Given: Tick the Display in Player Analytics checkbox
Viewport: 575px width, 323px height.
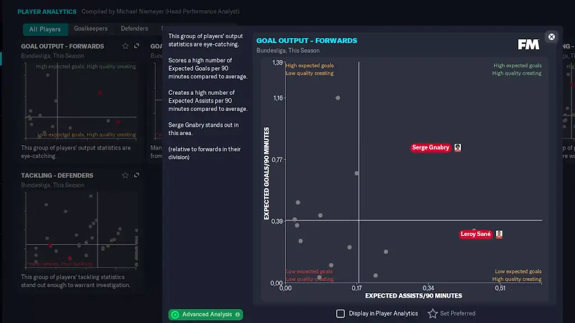Looking at the screenshot, I should pyautogui.click(x=340, y=313).
